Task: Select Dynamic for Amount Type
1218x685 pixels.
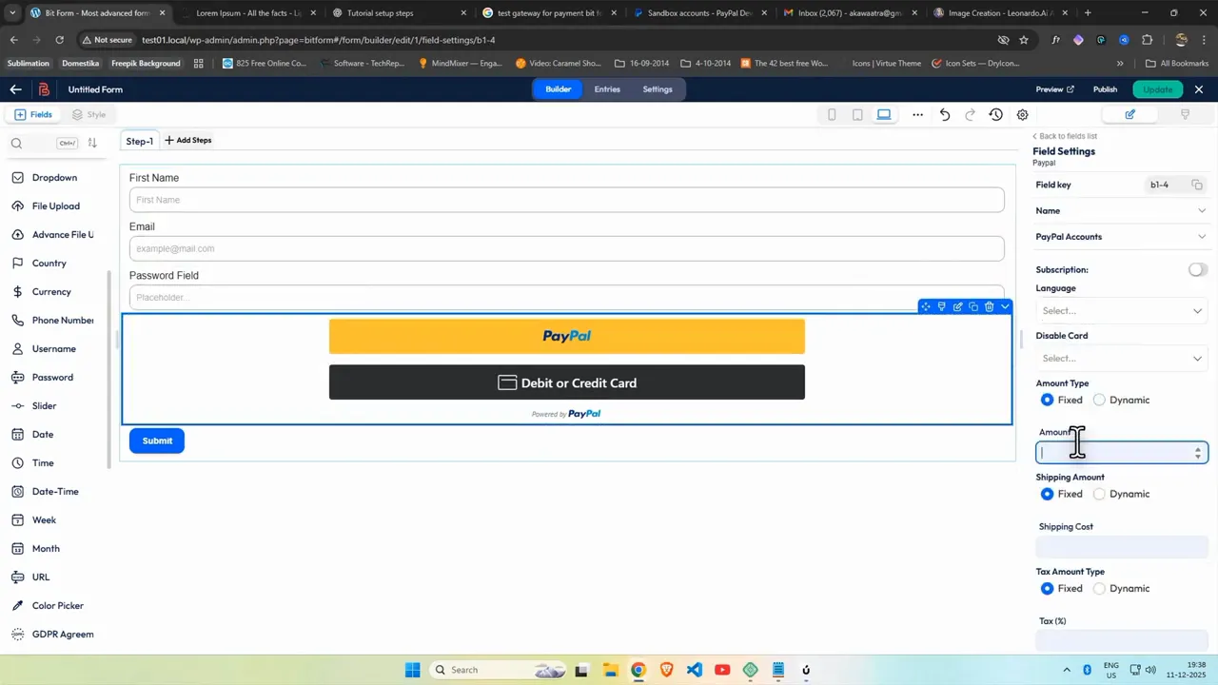Action: point(1099,400)
